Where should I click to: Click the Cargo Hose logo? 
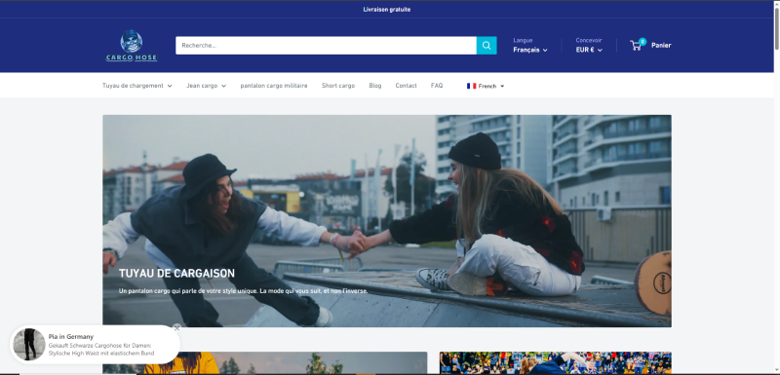(x=132, y=46)
